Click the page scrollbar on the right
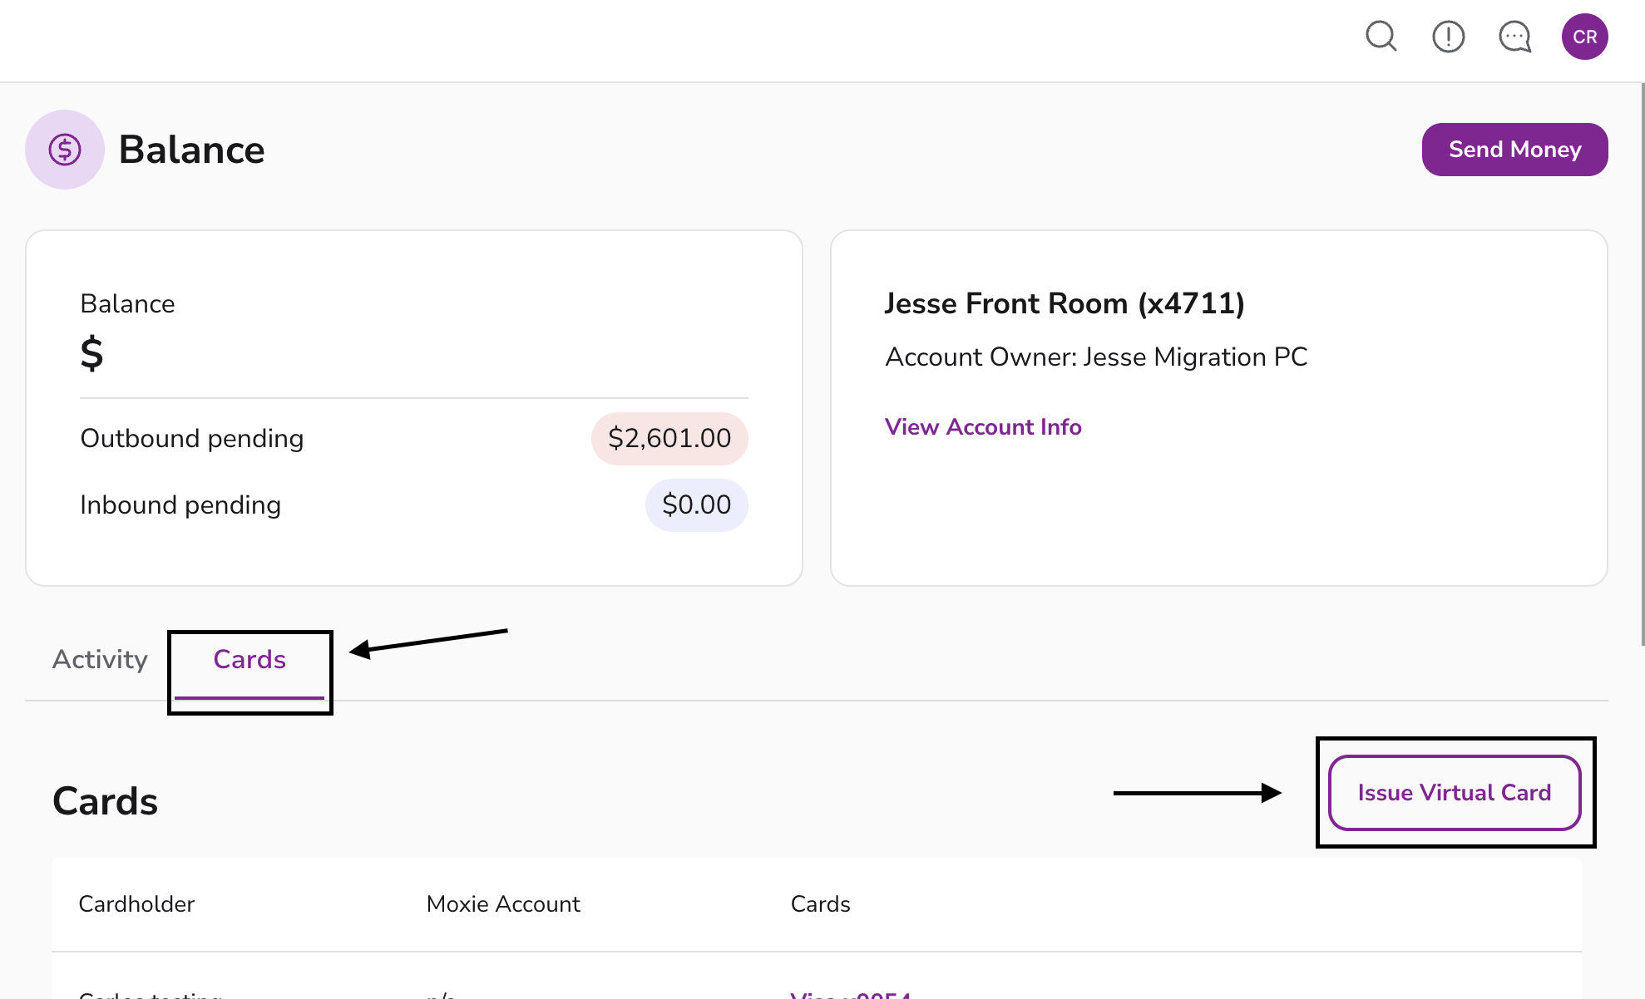Screen dimensions: 1645x999 click(1642, 366)
